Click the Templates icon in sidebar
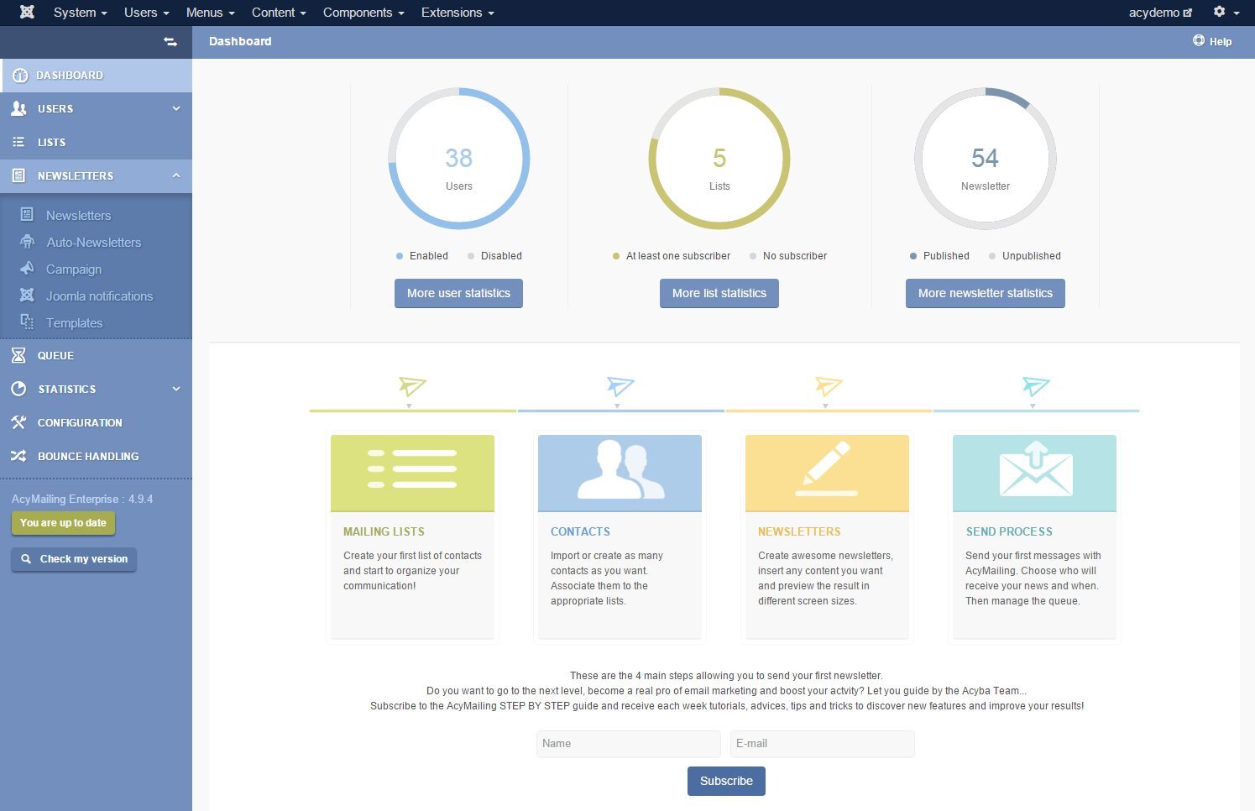Image resolution: width=1255 pixels, height=811 pixels. tap(27, 322)
